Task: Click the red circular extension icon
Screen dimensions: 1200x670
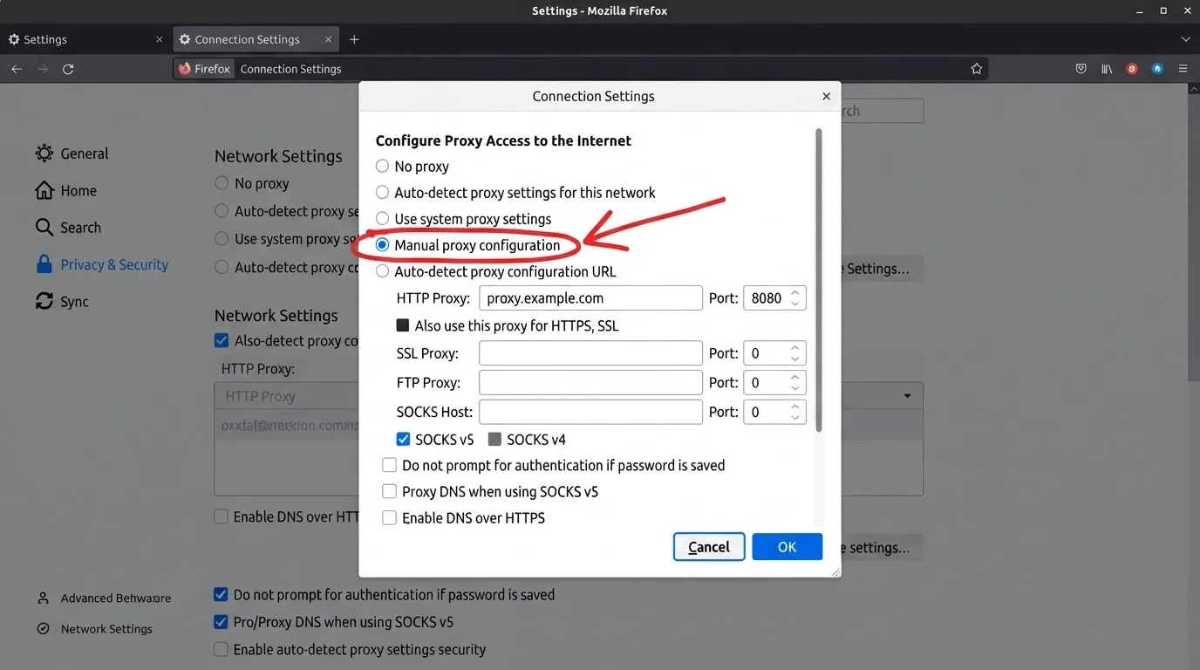Action: click(x=1132, y=69)
